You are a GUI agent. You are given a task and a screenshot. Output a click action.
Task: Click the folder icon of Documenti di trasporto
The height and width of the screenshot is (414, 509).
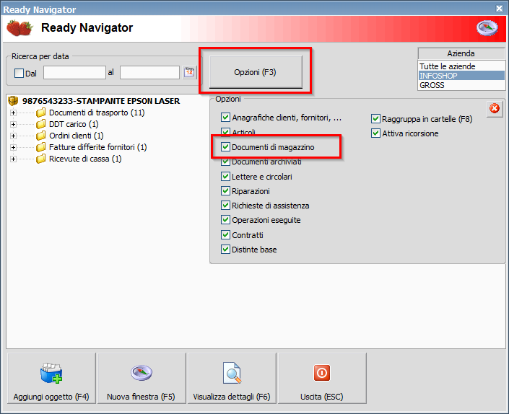[x=40, y=113]
